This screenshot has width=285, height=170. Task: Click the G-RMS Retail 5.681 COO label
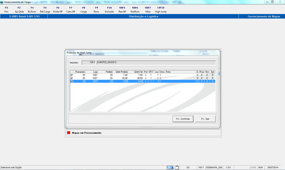tap(24, 16)
